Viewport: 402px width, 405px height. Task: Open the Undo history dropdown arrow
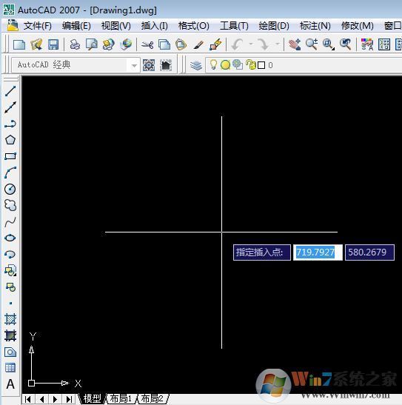[251, 44]
